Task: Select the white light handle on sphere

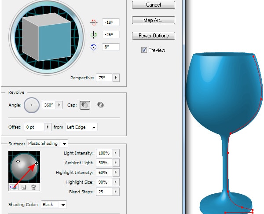Action: pyautogui.click(x=18, y=162)
